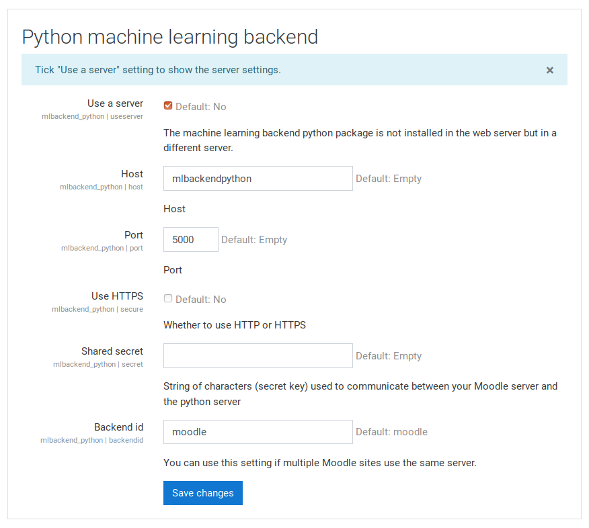The image size is (589, 528).
Task: Click the Shared secret setting label
Action: click(112, 351)
